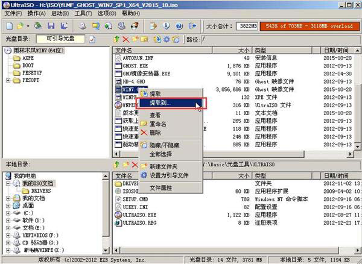Image resolution: width=362 pixels, height=264 pixels.
Task: Open the 操作(A) menu
Action: click(36, 13)
